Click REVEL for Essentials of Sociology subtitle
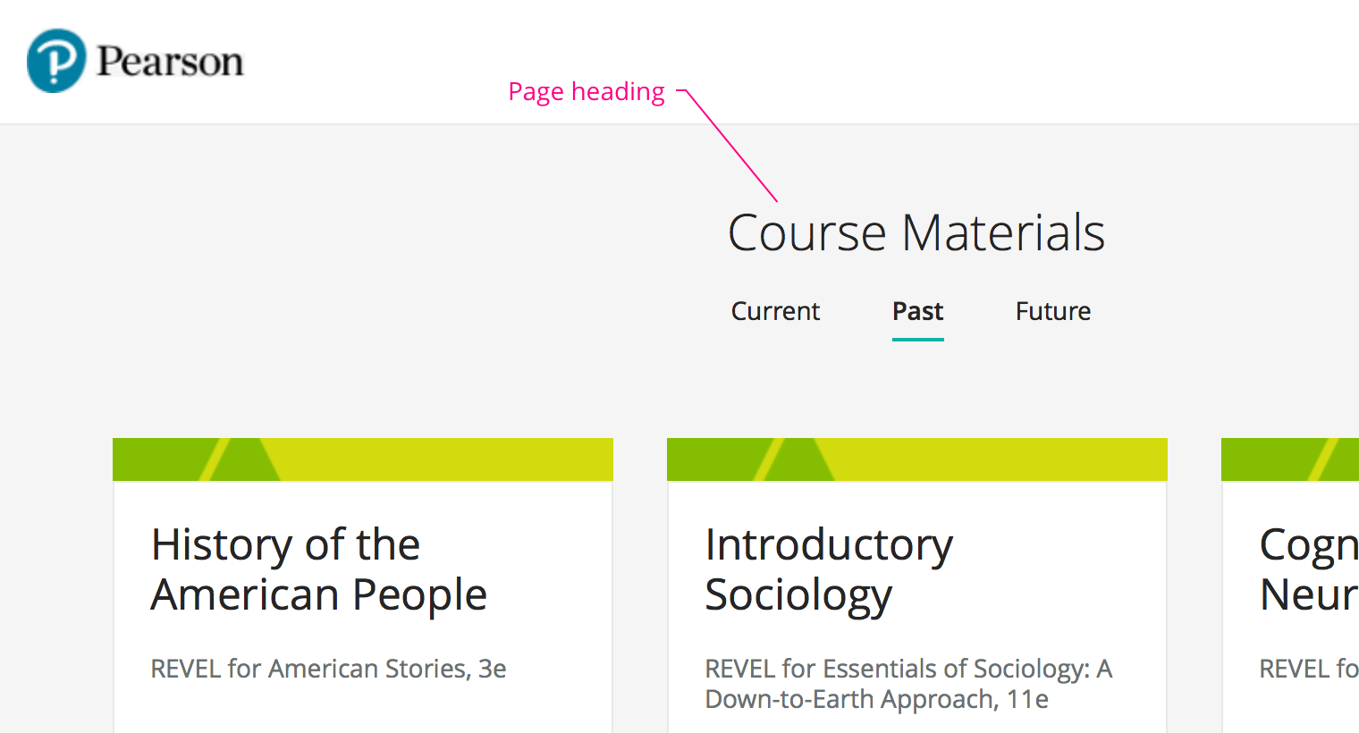The height and width of the screenshot is (733, 1359). [x=907, y=684]
